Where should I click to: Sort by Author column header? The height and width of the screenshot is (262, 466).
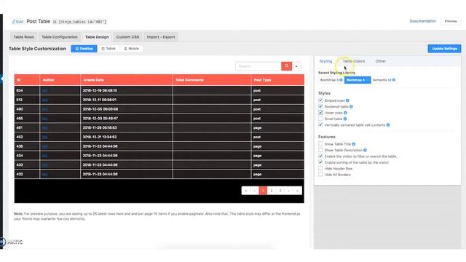point(60,80)
